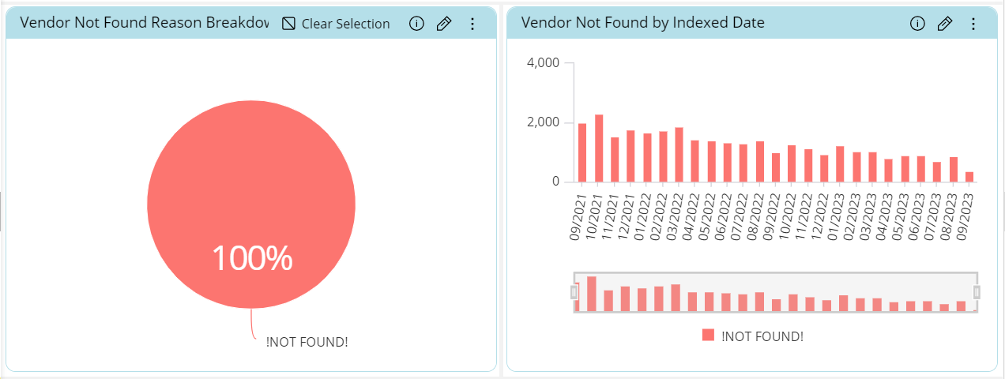Toggle the !NOT FOUND! legend item under bar chart
This screenshot has width=1005, height=379.
[753, 336]
